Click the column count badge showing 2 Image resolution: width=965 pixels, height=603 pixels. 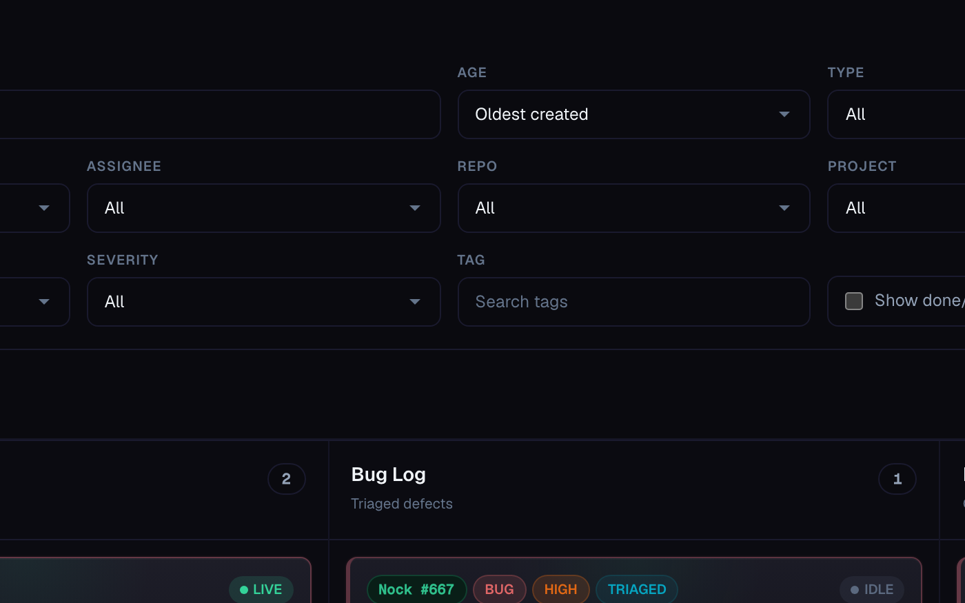(x=287, y=479)
